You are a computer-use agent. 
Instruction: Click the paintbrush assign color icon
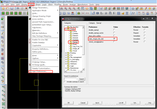click(146, 9)
